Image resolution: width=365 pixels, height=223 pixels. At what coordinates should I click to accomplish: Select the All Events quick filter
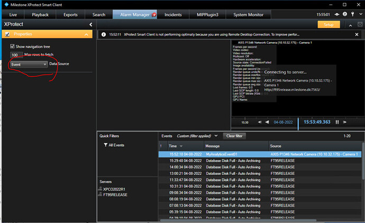point(116,145)
